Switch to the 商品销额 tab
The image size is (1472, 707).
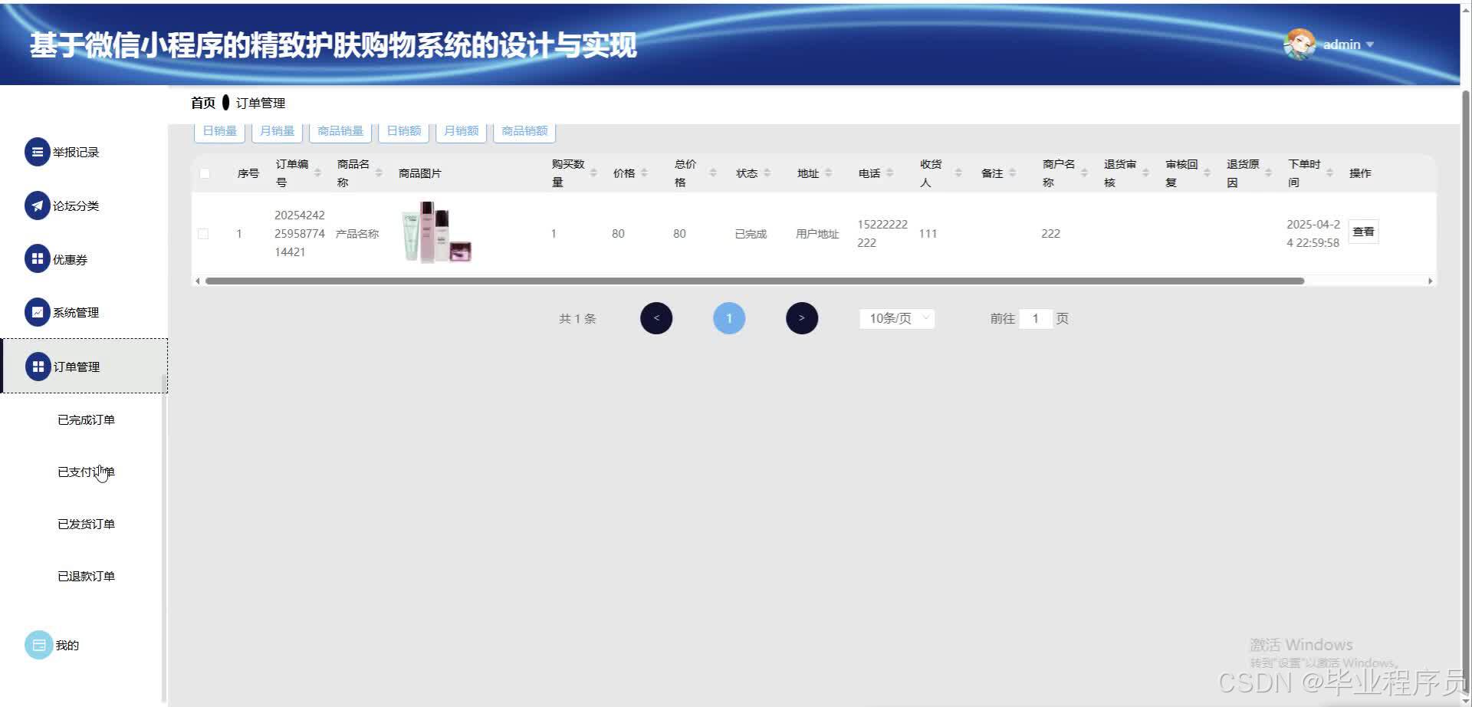tap(524, 130)
